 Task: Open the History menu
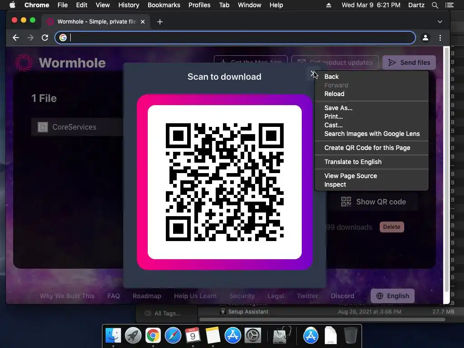pyautogui.click(x=129, y=5)
